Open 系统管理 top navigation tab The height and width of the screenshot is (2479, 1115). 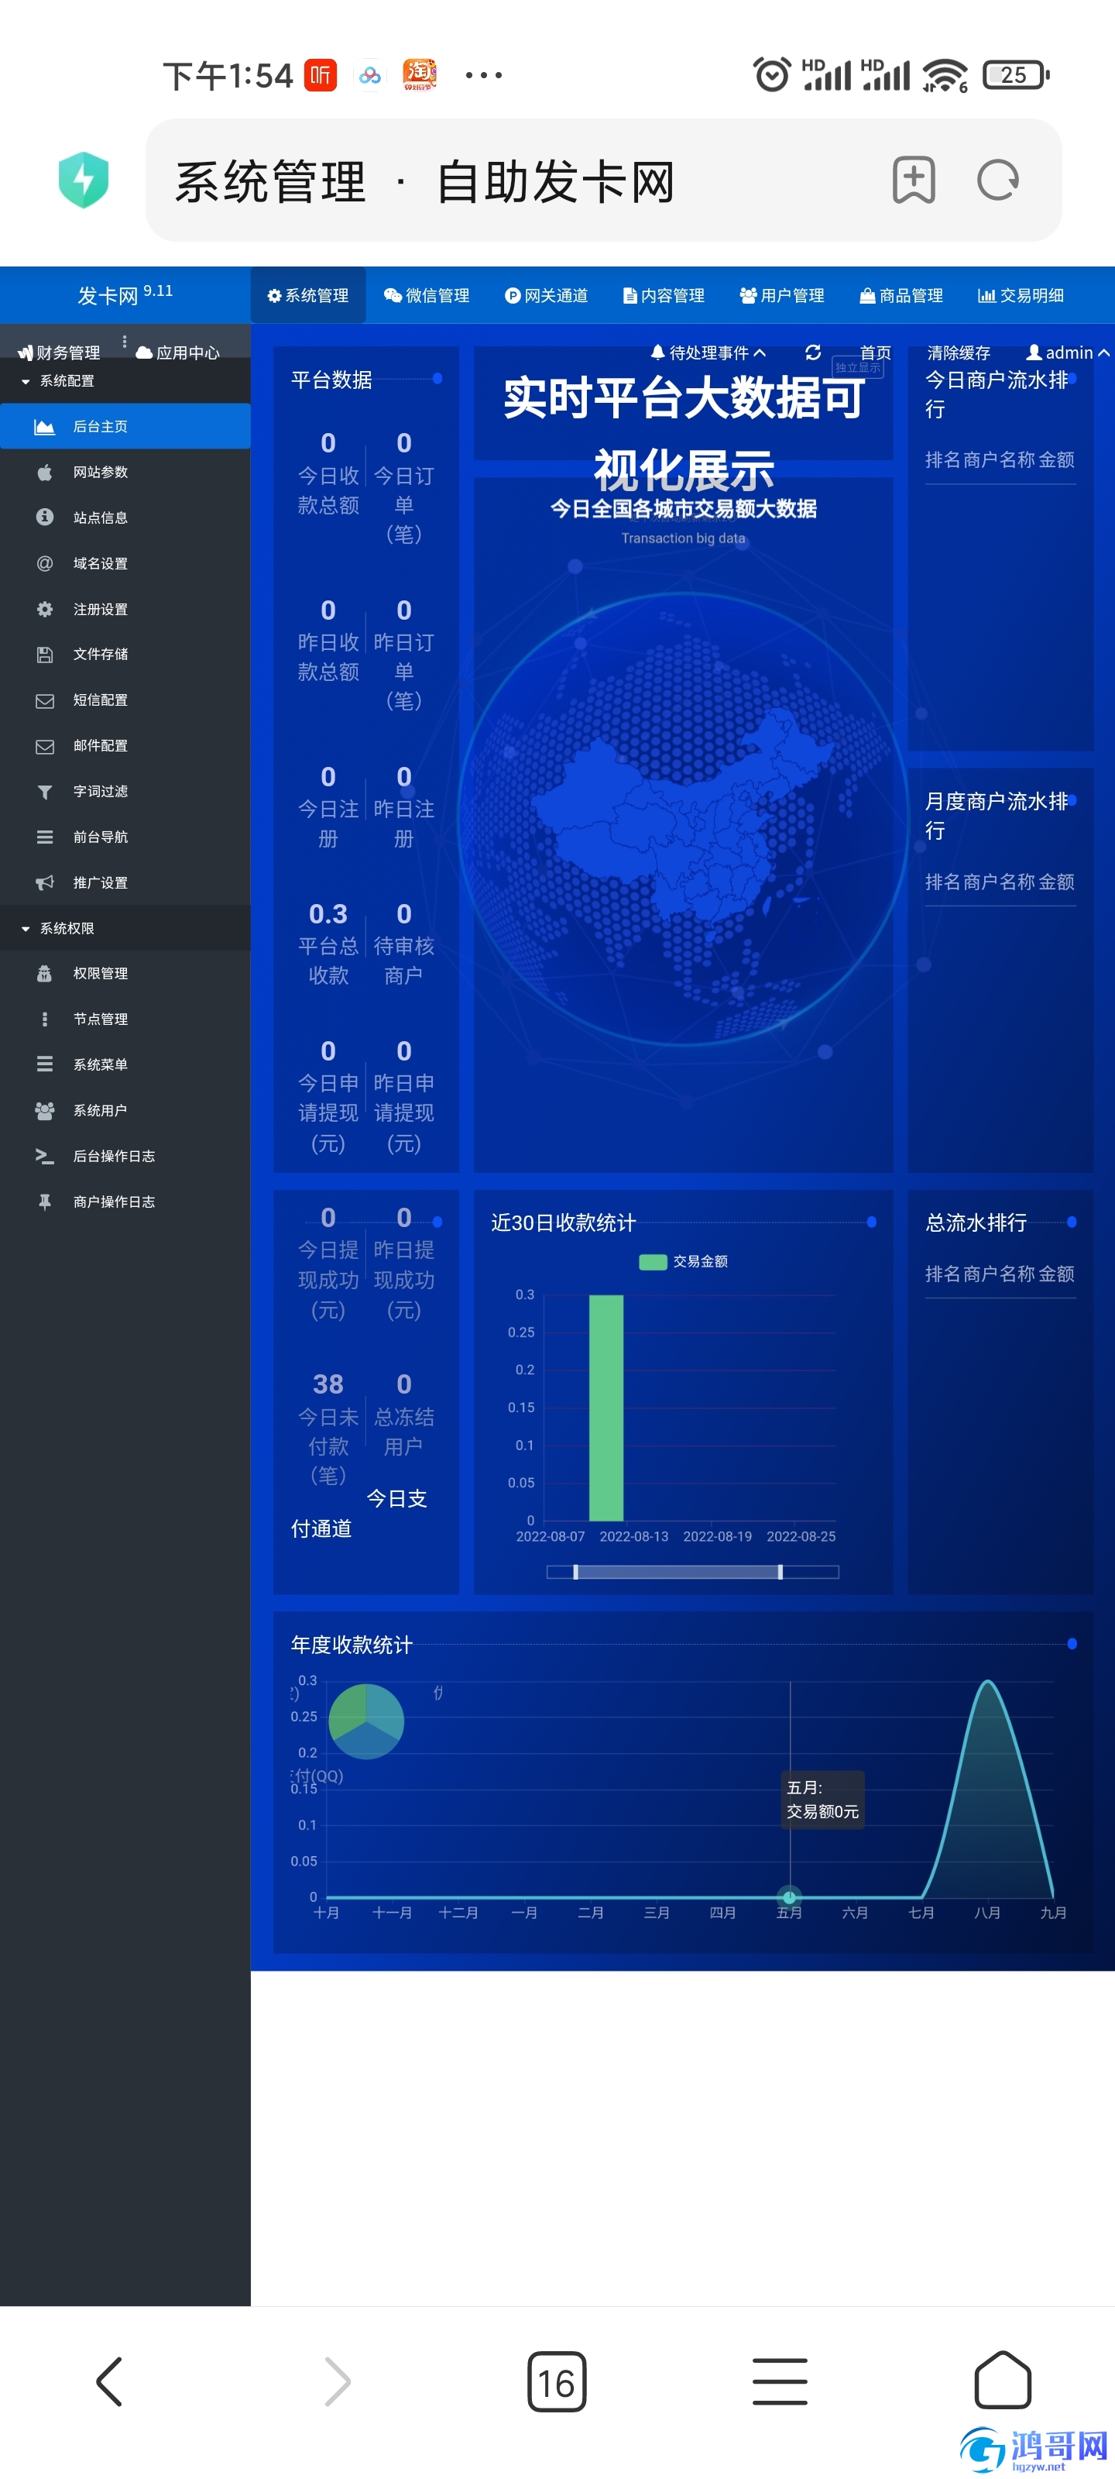(308, 295)
